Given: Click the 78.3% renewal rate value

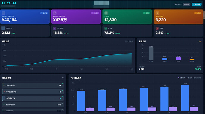Looking at the screenshot, I should tap(109, 33).
